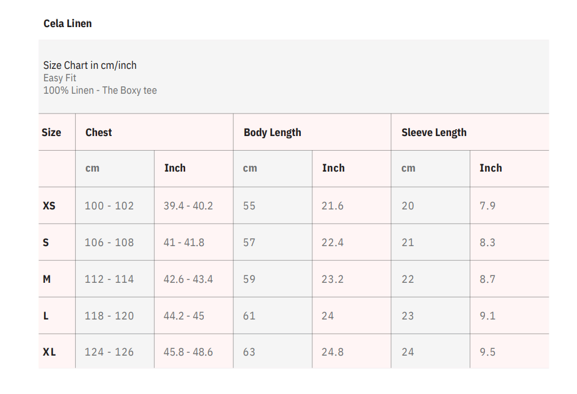This screenshot has width=577, height=394.
Task: Click the 61 body length cm cell
Action: click(x=249, y=316)
